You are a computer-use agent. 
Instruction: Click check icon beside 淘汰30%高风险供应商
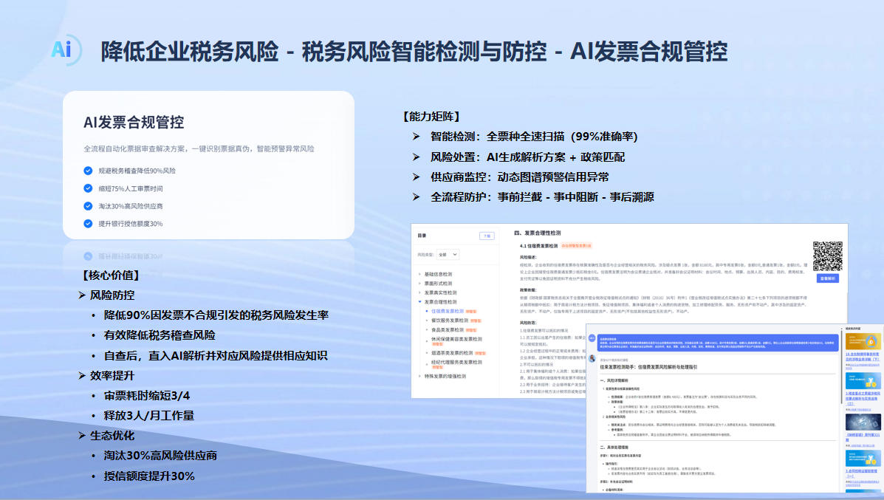click(88, 206)
